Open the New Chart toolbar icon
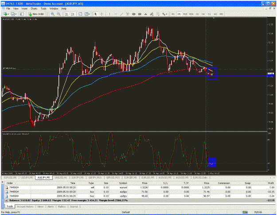This screenshot has height=215, width=277. pos(5,14)
